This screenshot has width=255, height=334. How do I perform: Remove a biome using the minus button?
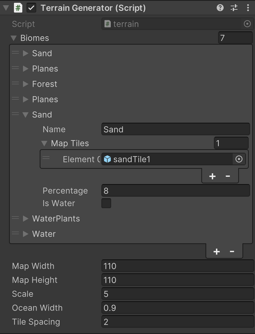232,252
